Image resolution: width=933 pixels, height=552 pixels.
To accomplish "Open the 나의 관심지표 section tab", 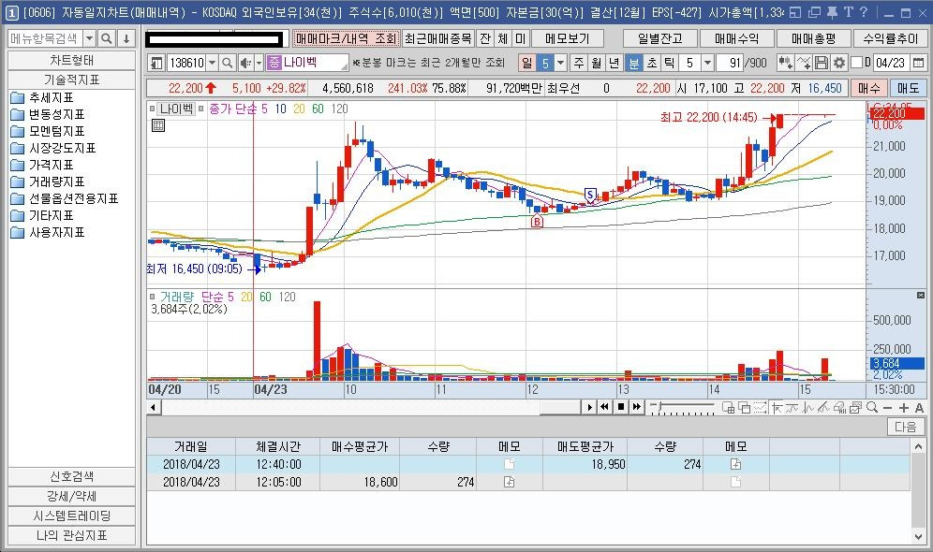I will (x=71, y=535).
